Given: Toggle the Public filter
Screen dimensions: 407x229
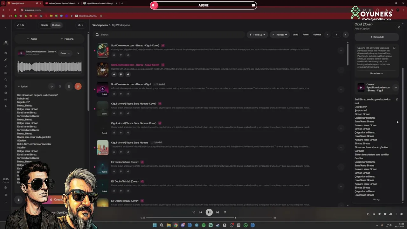Looking at the screenshot, I should coord(306,35).
